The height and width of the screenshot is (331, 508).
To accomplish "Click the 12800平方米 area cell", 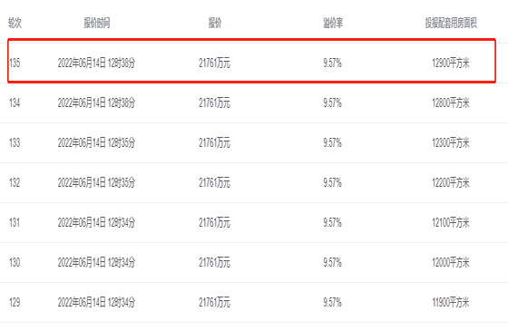I will click(451, 103).
